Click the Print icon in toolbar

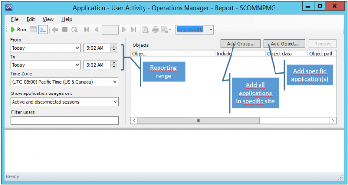(155, 30)
